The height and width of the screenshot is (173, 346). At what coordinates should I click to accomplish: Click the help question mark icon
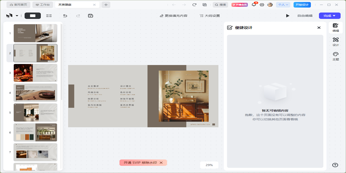coord(335,165)
